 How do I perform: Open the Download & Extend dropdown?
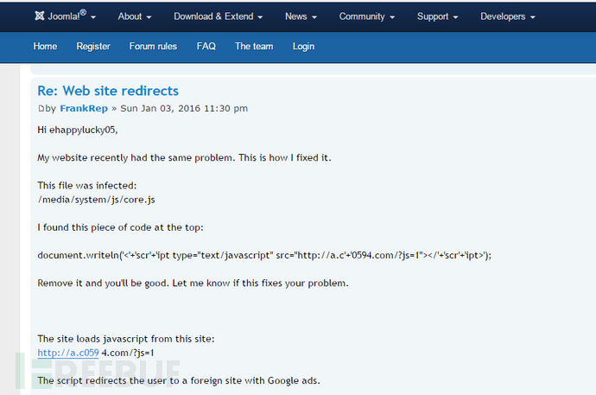coord(219,16)
